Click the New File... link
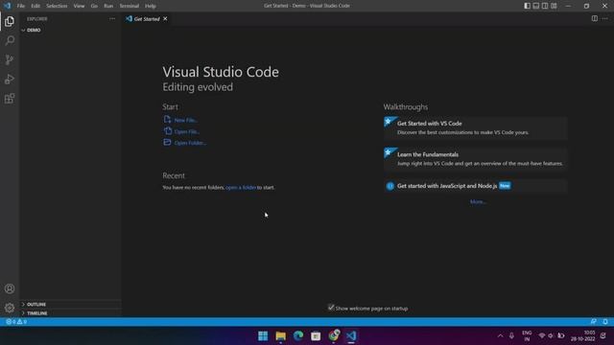The image size is (614, 345). [186, 120]
